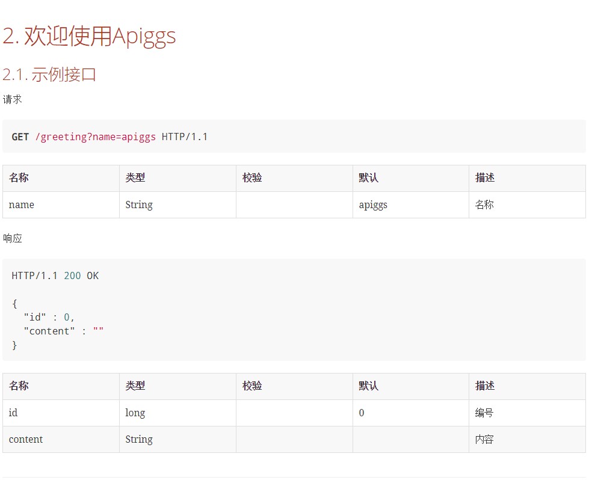Click the "名称" header of the first table

coord(18,177)
